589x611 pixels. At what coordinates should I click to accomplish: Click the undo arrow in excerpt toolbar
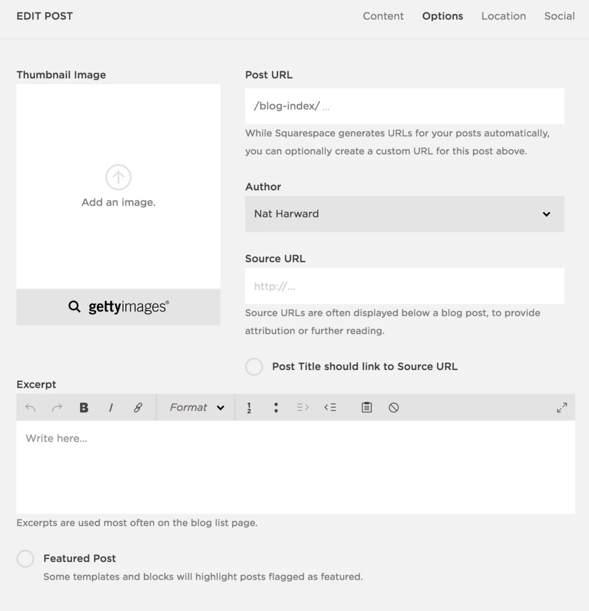pos(31,407)
